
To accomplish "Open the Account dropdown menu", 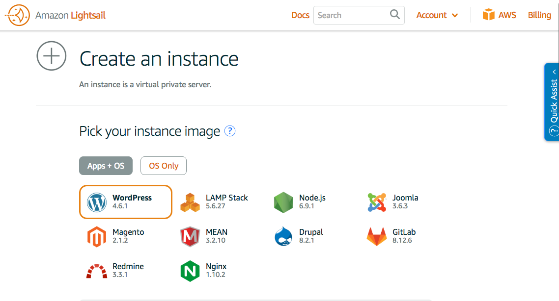I will point(437,15).
